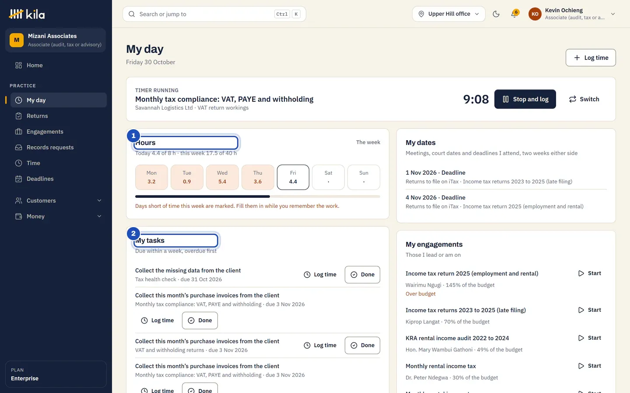Viewport: 630px width, 393px height.
Task: Go to Returns in the sidebar
Action: pyautogui.click(x=58, y=116)
